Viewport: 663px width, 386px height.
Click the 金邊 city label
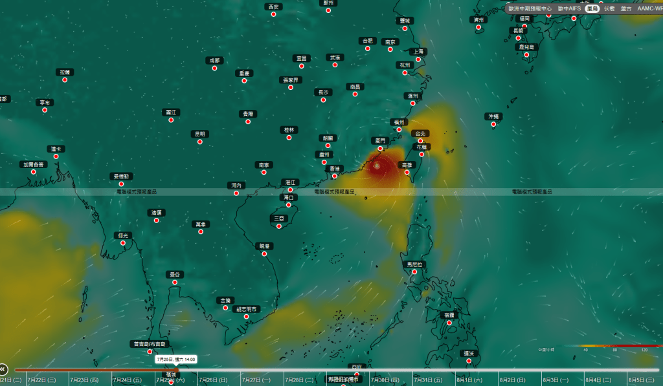[x=225, y=300]
